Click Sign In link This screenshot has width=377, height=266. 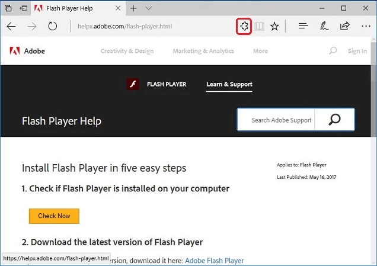(357, 51)
